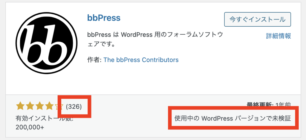Click the (326) rating count
Screen dimensions: 306x140
tap(74, 106)
